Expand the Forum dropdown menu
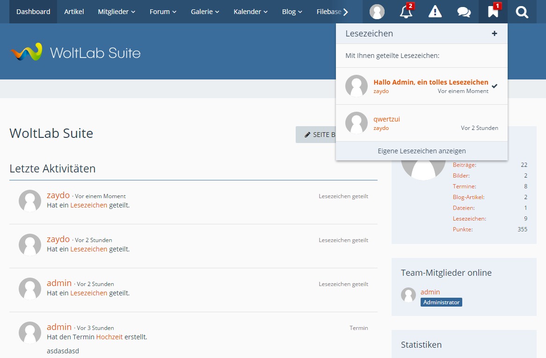546x358 pixels. 163,12
